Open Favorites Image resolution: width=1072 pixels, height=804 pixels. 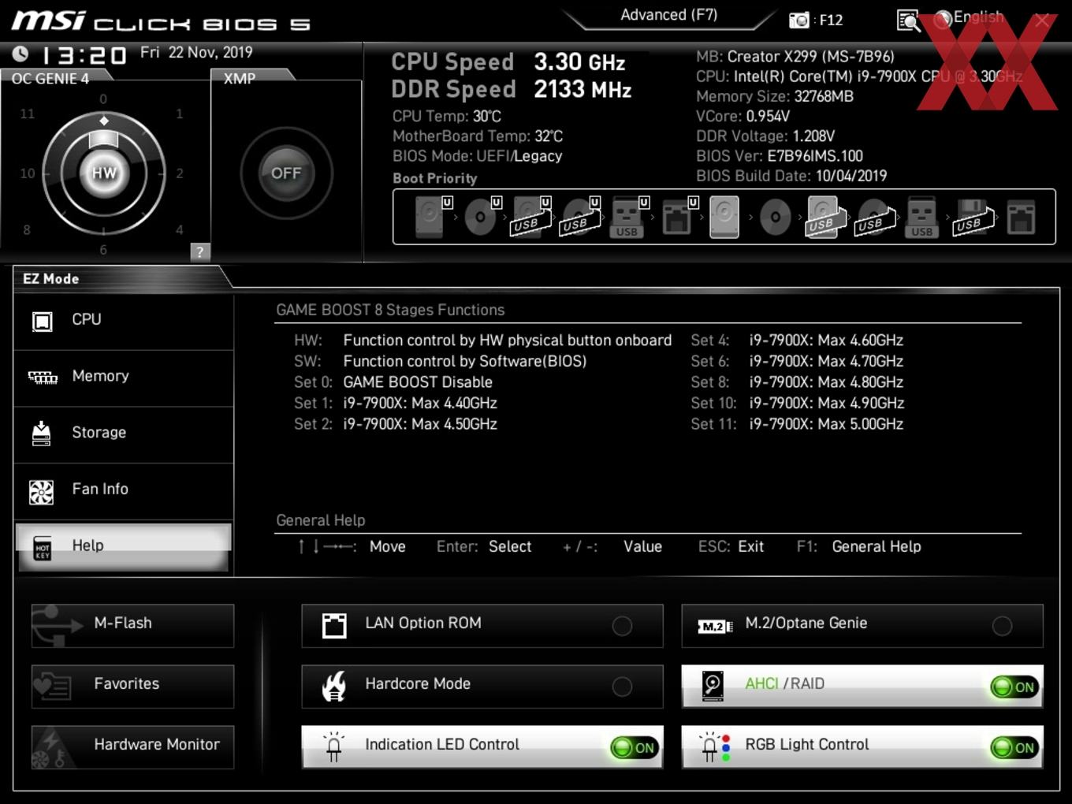coord(132,687)
